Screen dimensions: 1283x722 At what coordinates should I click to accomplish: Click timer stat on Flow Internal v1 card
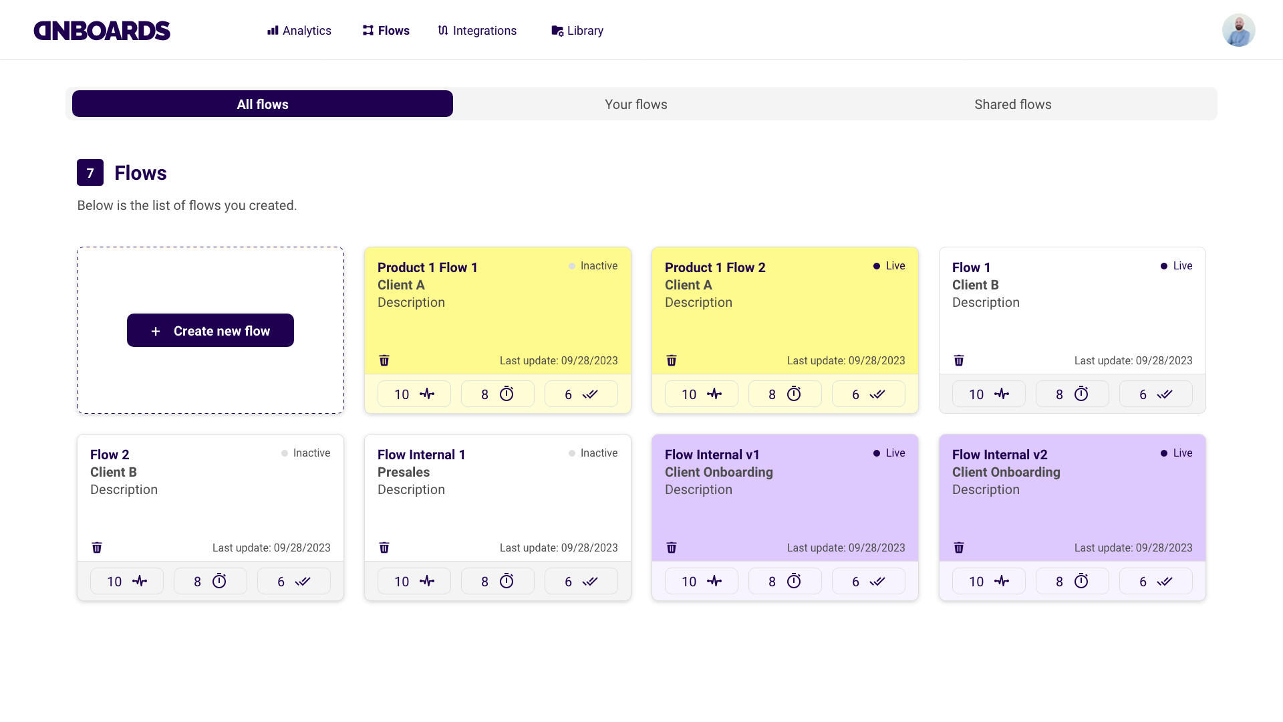785,581
